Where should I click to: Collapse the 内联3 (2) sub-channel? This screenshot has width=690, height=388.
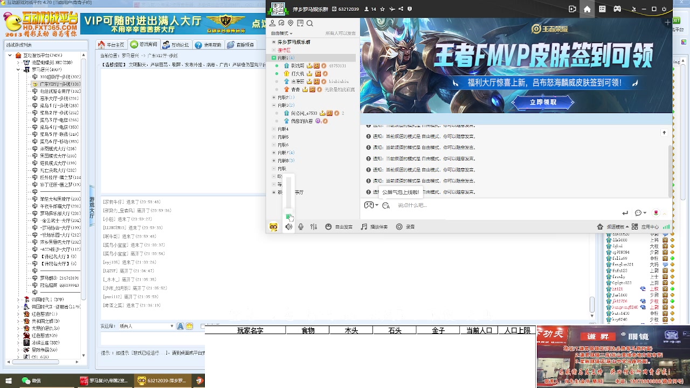point(274,106)
